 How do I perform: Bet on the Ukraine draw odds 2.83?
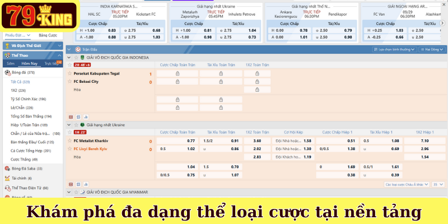pyautogui.click(x=257, y=157)
